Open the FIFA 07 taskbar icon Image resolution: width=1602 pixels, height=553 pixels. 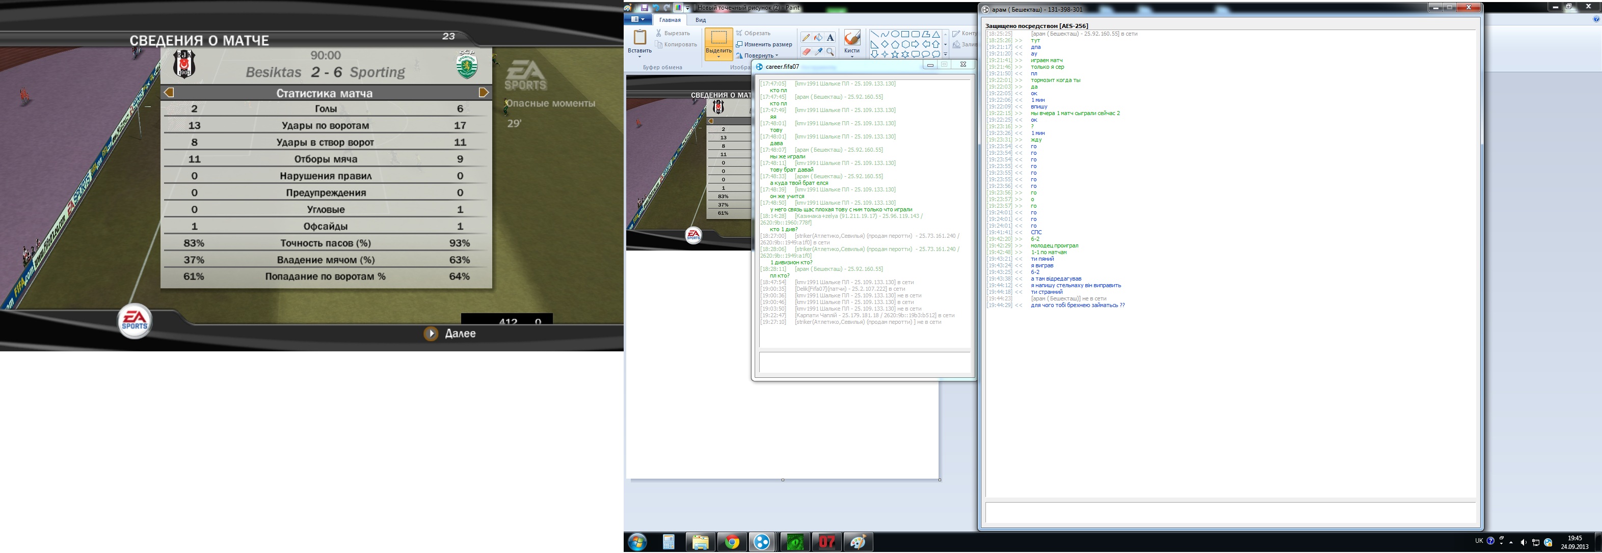click(827, 542)
